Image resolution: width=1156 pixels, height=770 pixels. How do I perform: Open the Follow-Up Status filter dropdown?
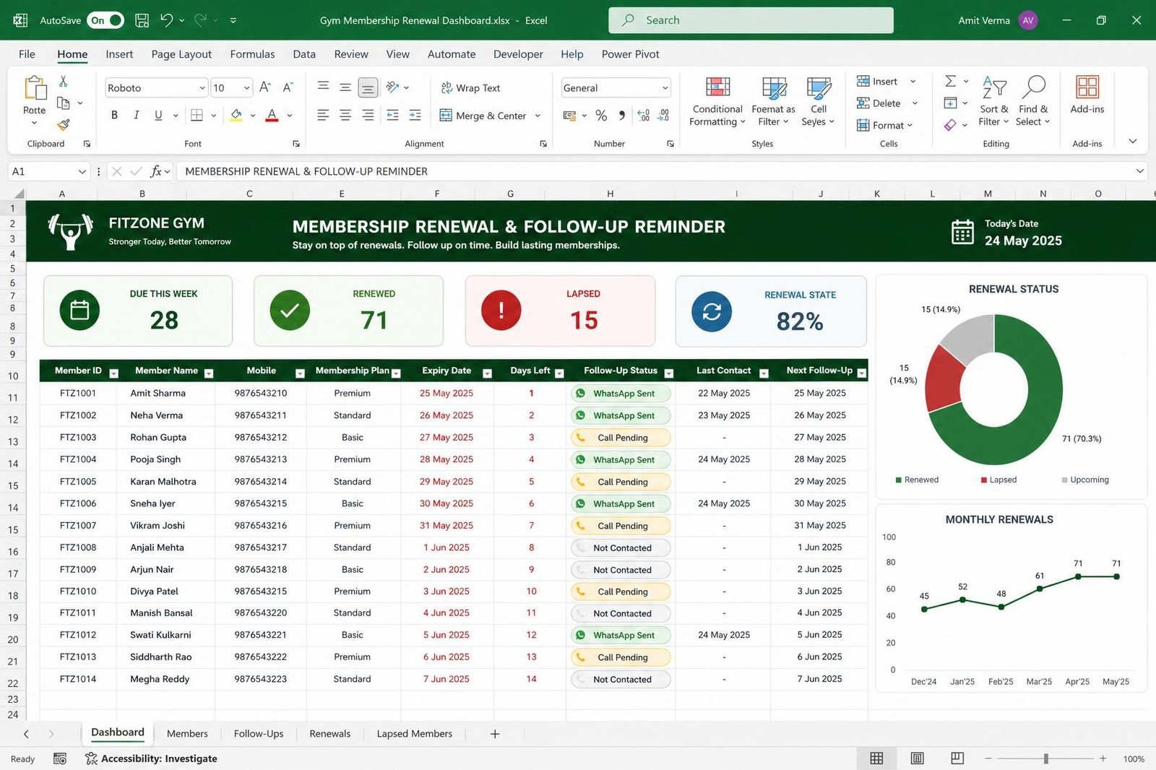[x=669, y=373]
